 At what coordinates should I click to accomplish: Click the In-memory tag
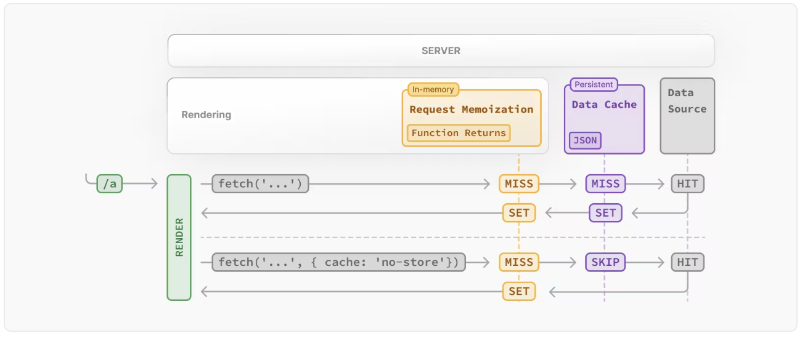pyautogui.click(x=433, y=89)
